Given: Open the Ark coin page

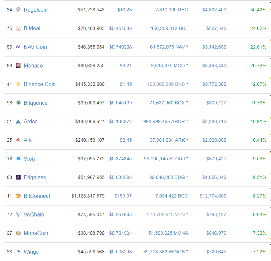Looking at the screenshot, I should click(x=28, y=140).
